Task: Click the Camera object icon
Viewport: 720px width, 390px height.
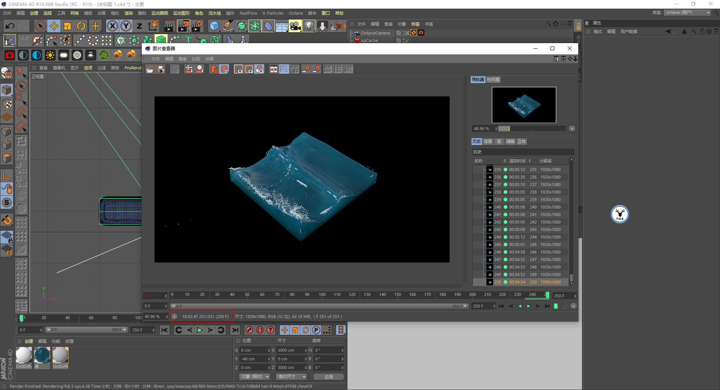Action: pyautogui.click(x=295, y=26)
